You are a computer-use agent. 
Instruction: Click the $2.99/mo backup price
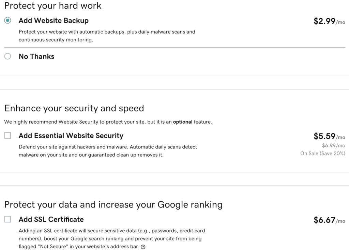[x=330, y=21]
